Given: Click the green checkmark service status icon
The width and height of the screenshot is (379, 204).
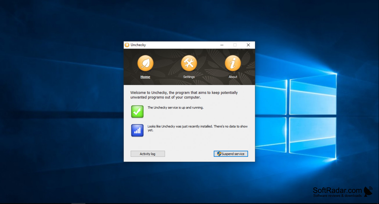Looking at the screenshot, I should (137, 112).
